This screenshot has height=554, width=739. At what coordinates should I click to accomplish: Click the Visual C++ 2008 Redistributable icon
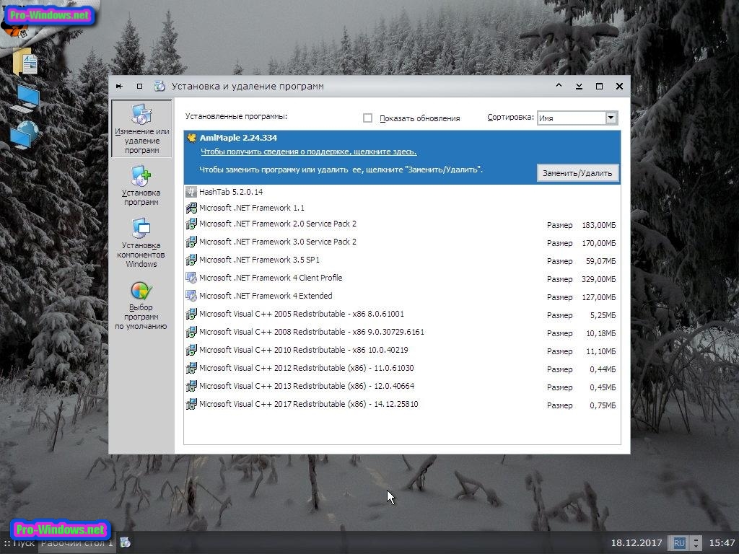click(191, 332)
